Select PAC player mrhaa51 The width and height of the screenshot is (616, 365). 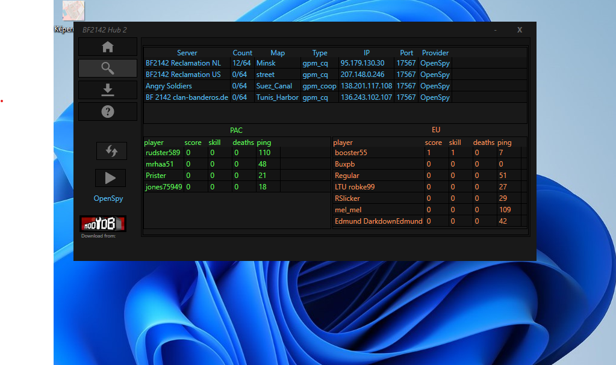160,164
